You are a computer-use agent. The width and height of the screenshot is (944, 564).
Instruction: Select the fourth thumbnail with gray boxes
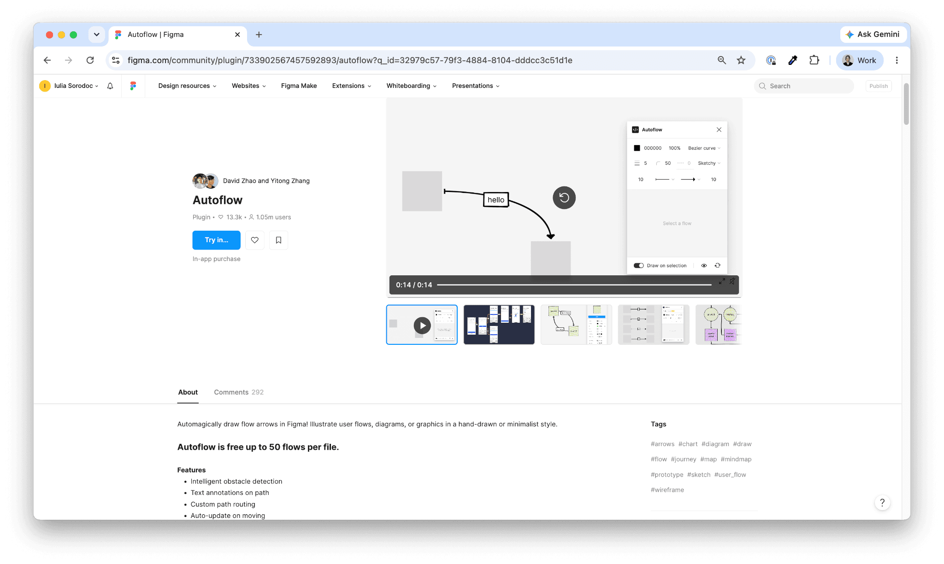tap(654, 325)
